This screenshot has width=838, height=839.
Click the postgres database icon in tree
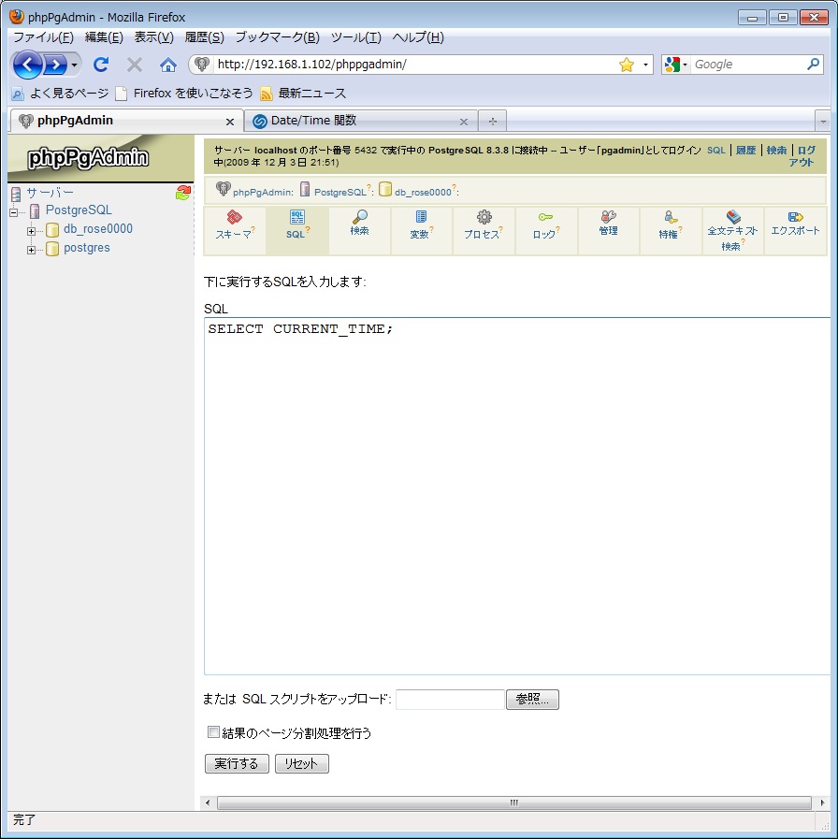52,249
